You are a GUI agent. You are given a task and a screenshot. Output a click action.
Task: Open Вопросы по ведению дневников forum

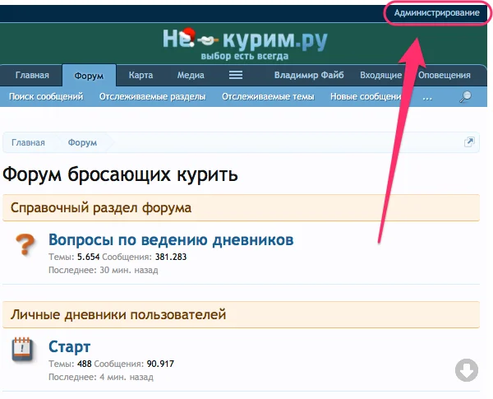(x=171, y=240)
